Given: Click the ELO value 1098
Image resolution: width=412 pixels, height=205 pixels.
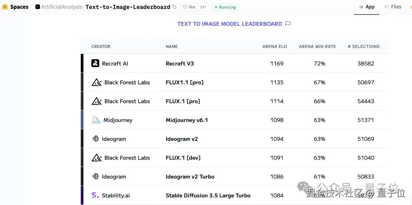Looking at the screenshot, I should coord(277,120).
